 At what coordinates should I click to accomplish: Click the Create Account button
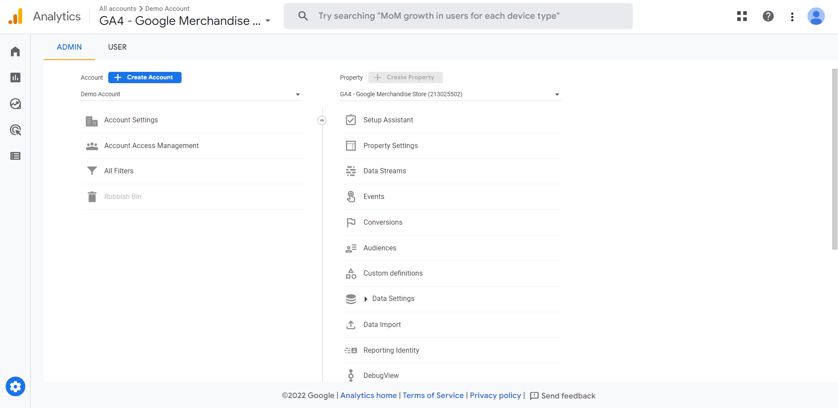[x=145, y=78]
